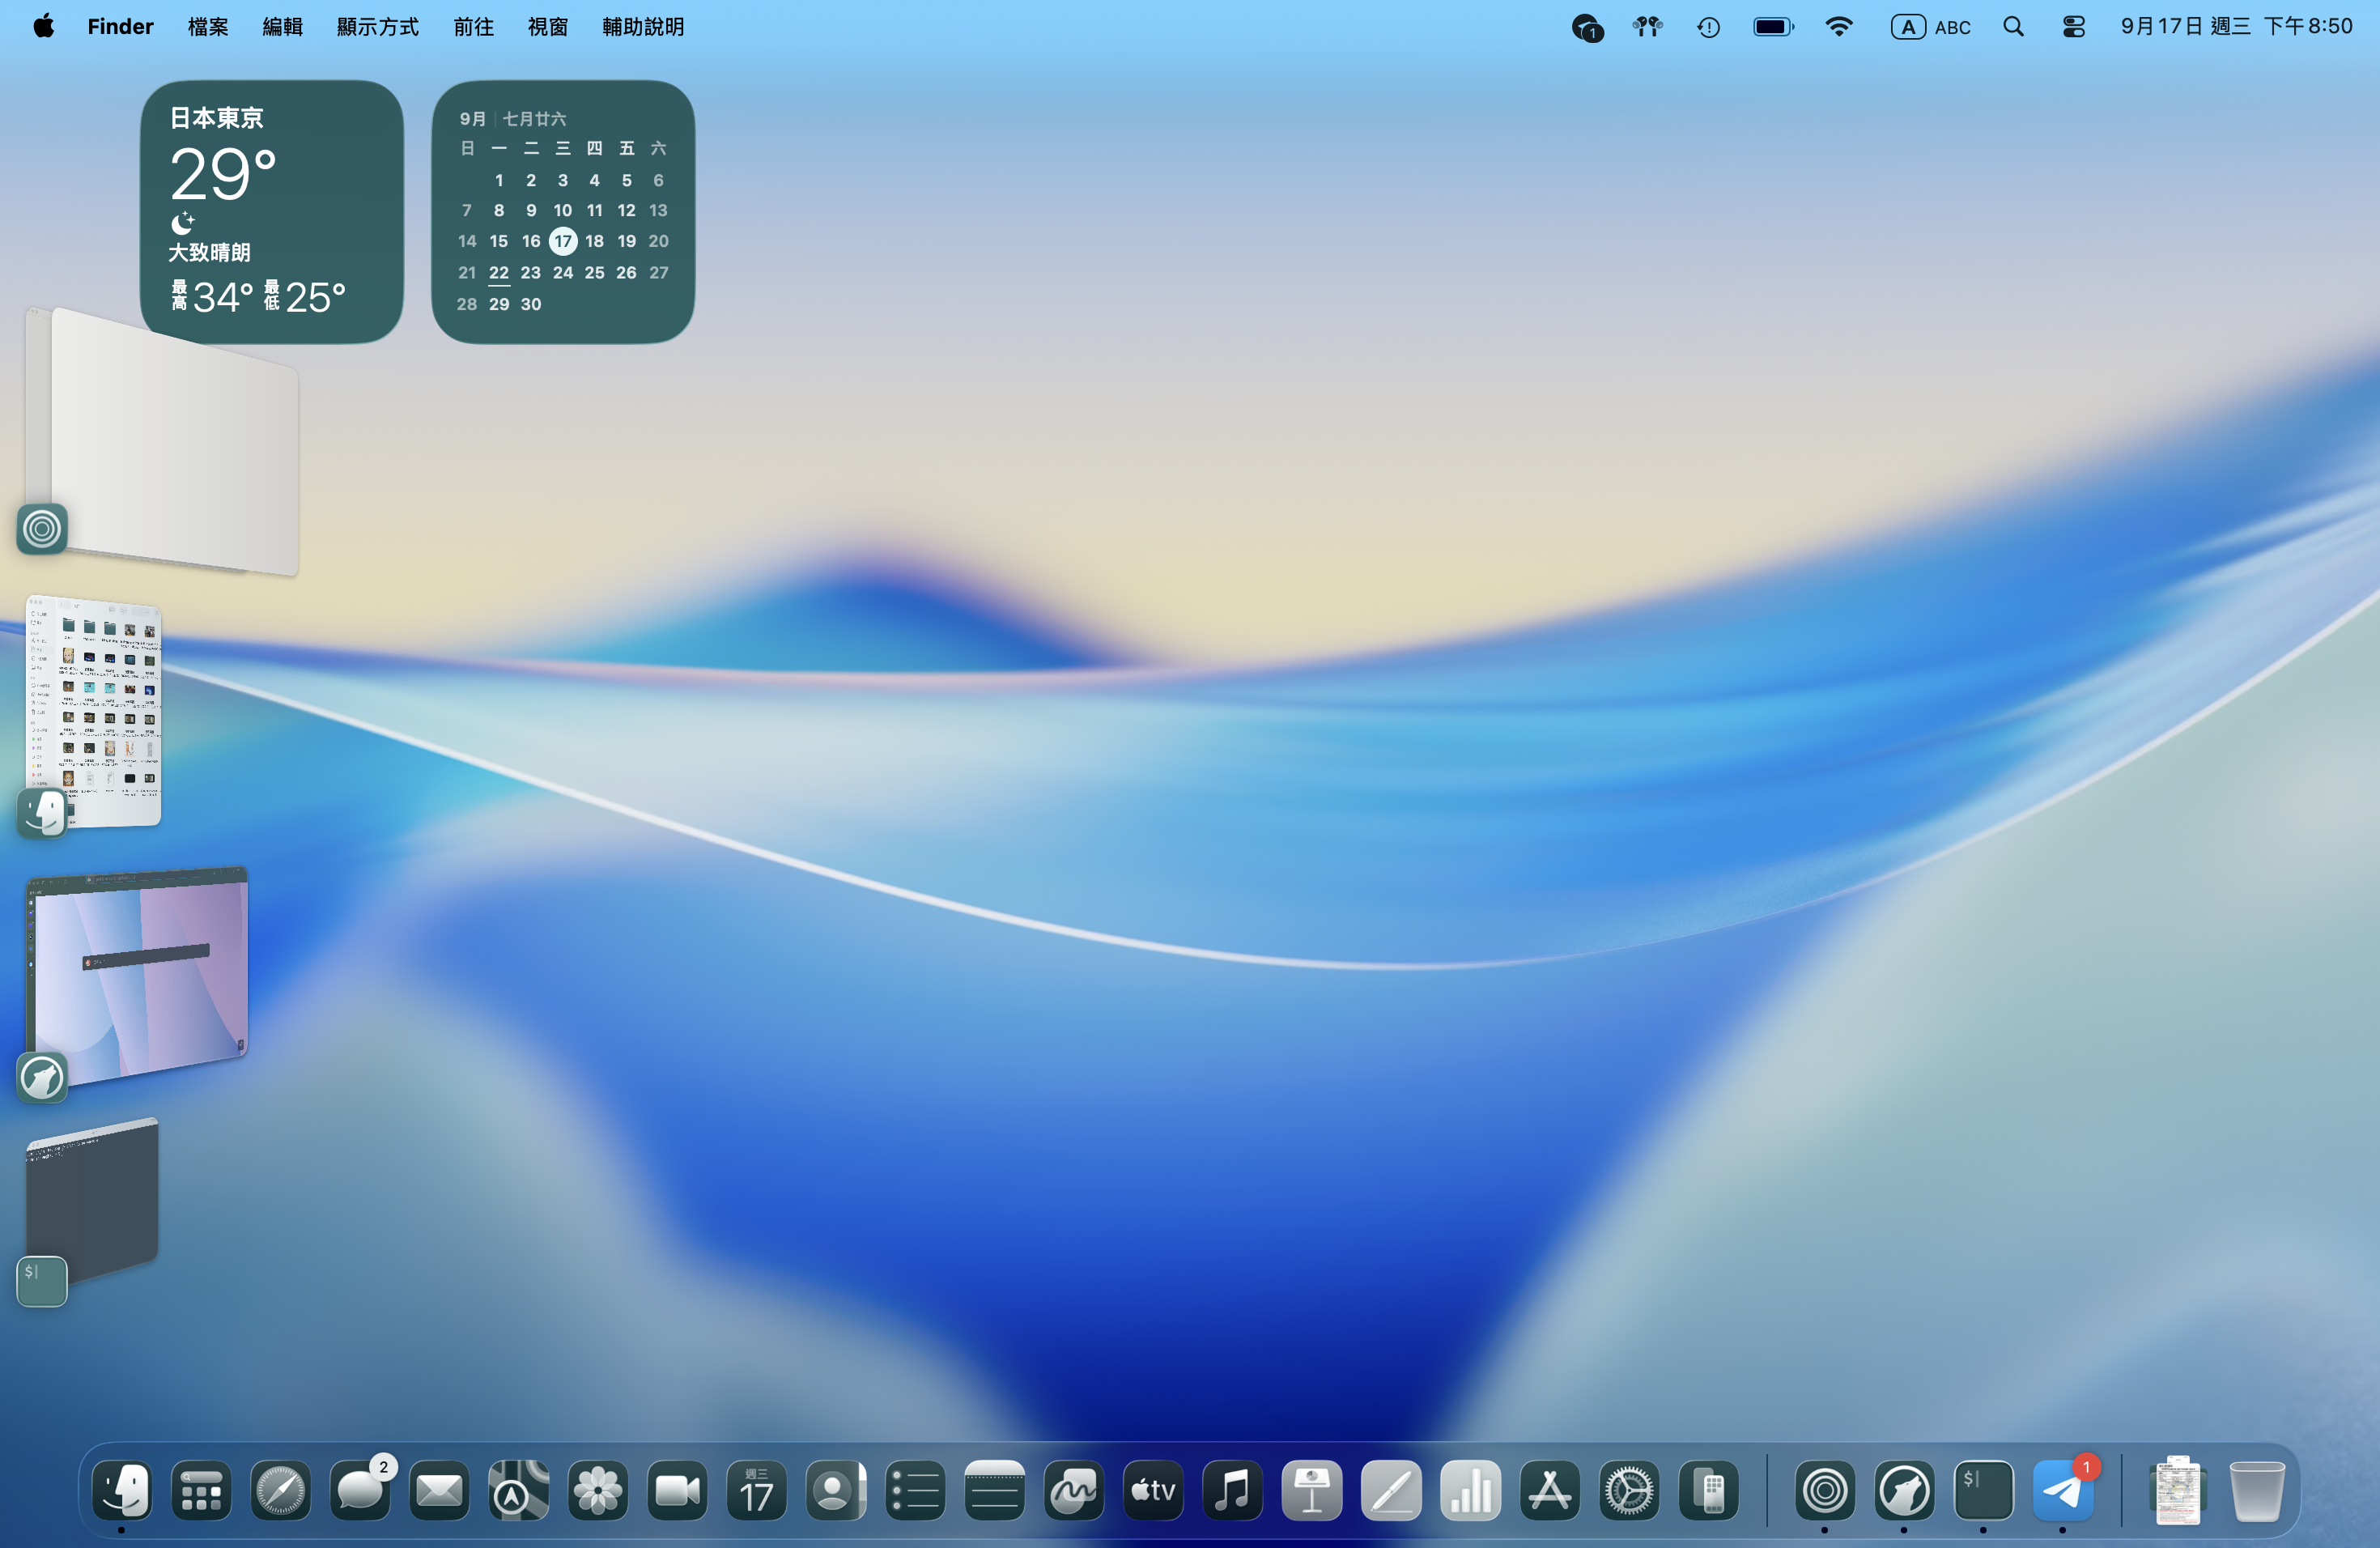
Task: Open the 顯示方式 menu
Action: click(377, 27)
